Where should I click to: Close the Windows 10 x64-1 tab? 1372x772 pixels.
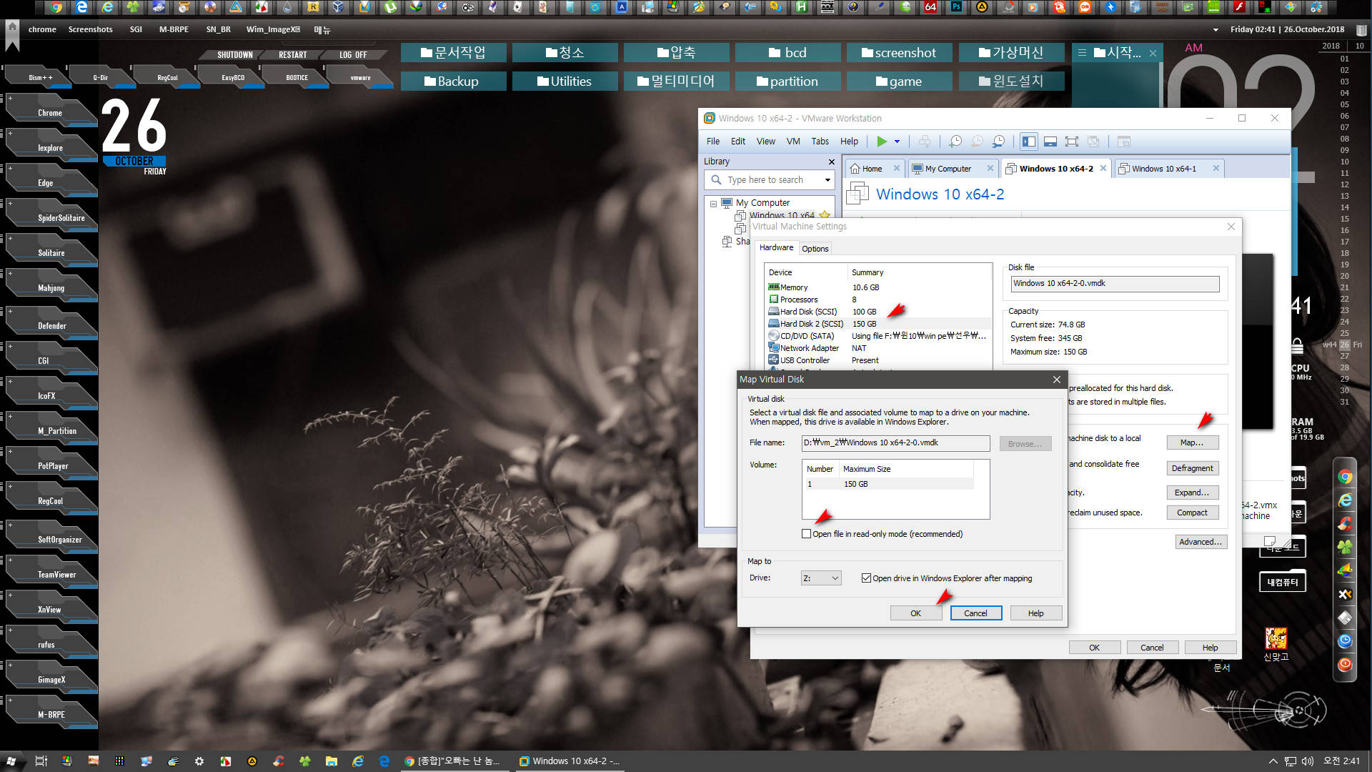pyautogui.click(x=1216, y=169)
